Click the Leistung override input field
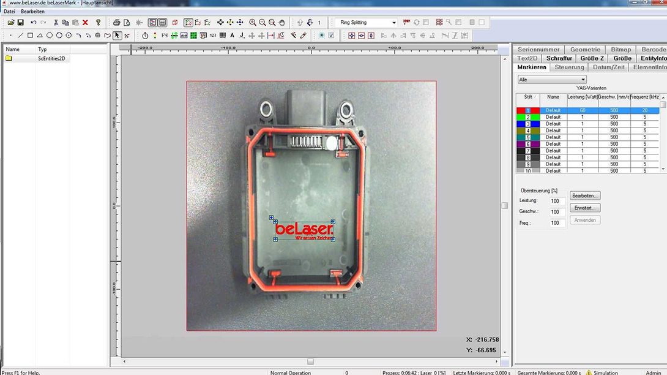This screenshot has height=375, width=667. 556,201
